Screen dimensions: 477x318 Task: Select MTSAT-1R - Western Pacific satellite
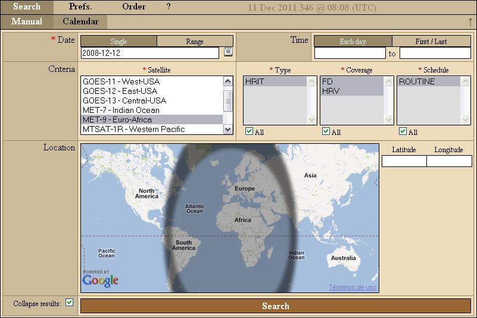[x=152, y=129]
